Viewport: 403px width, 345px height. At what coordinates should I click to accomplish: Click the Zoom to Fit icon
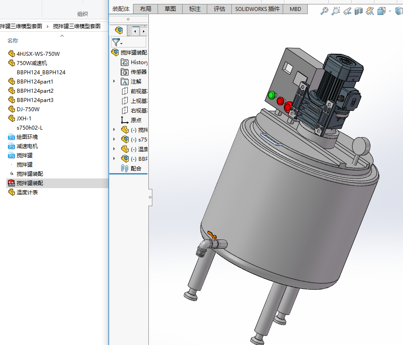coord(324,11)
